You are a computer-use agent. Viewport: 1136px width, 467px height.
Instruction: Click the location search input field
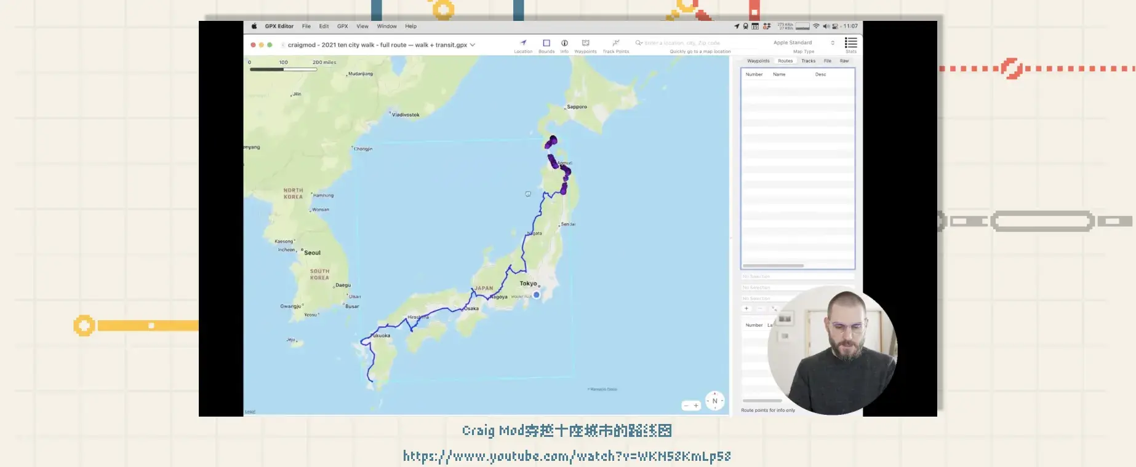pos(683,43)
